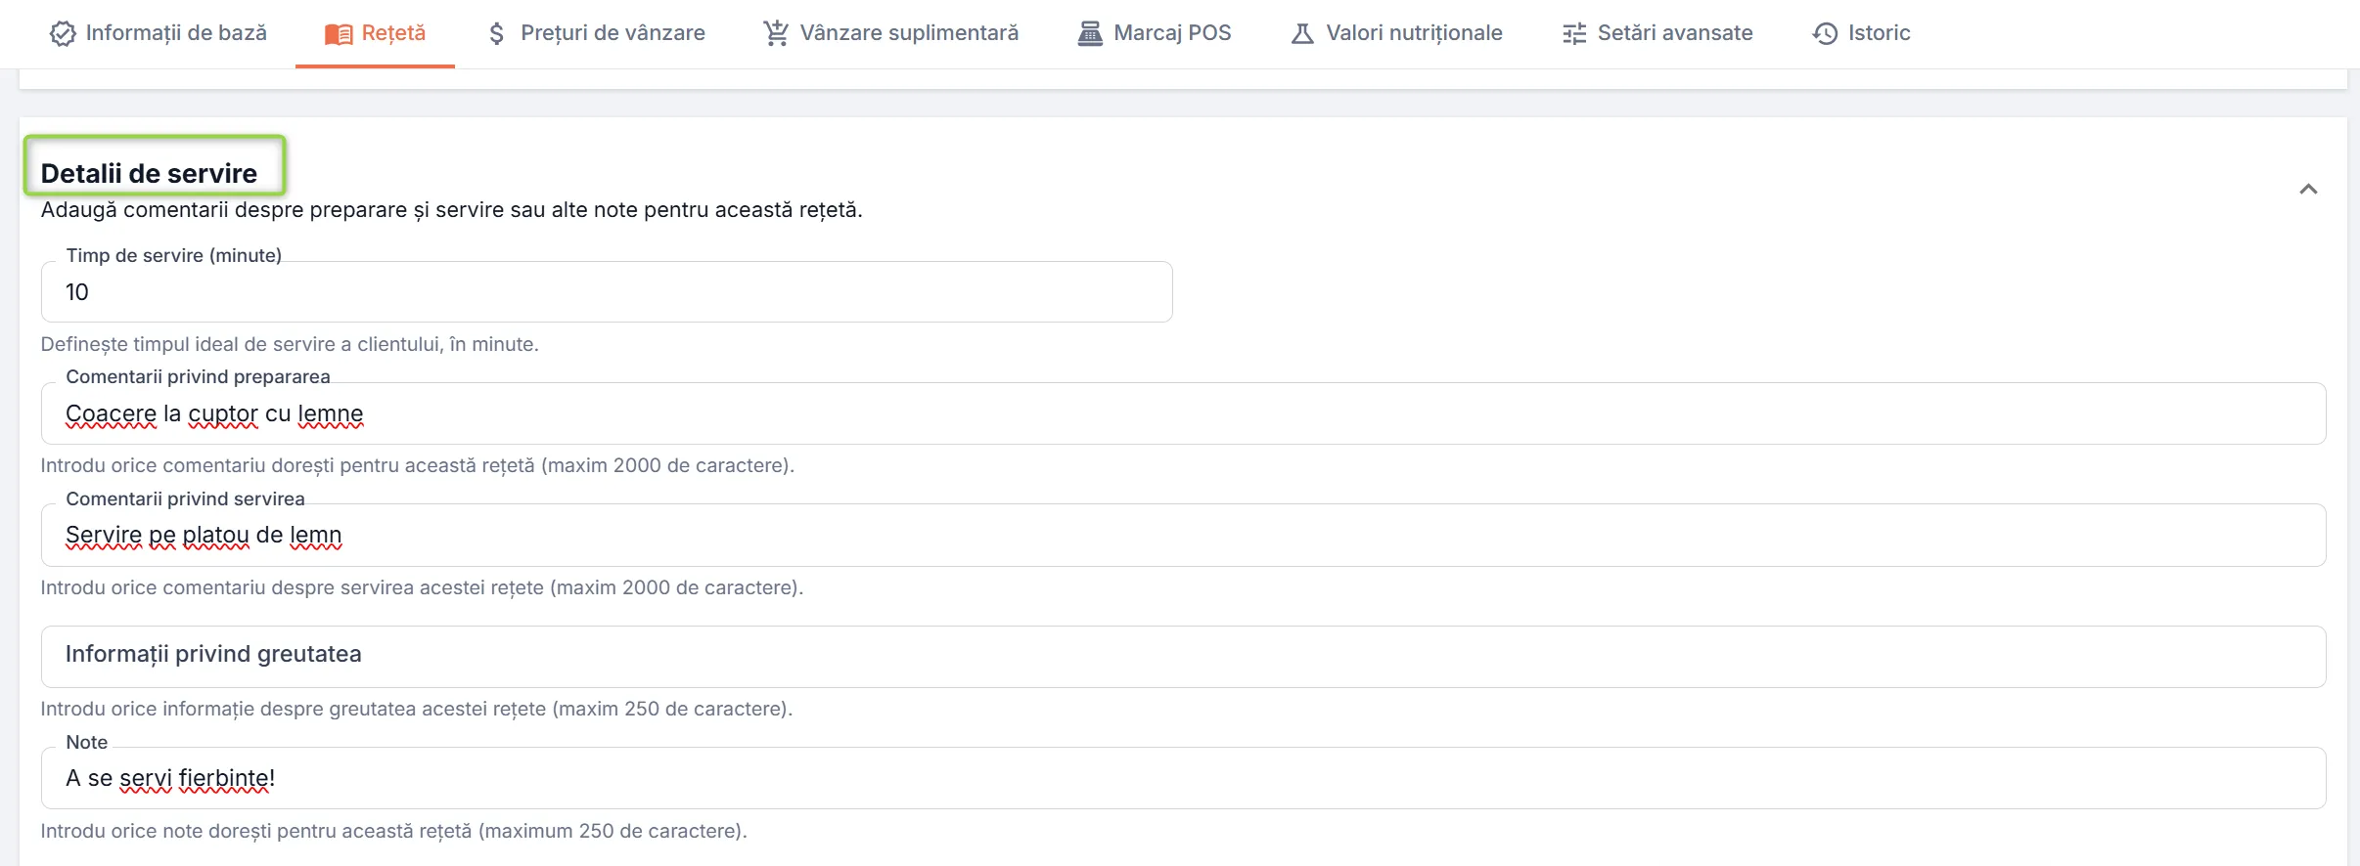This screenshot has width=2360, height=866.
Task: Click the 'maxim 2000' preparation comment hint
Action: coord(418,465)
